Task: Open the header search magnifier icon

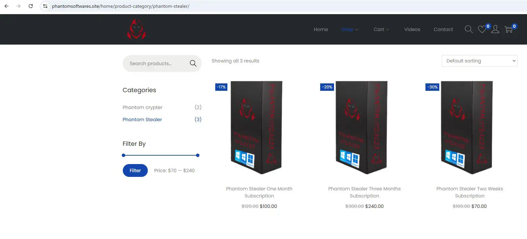Action: point(469,29)
